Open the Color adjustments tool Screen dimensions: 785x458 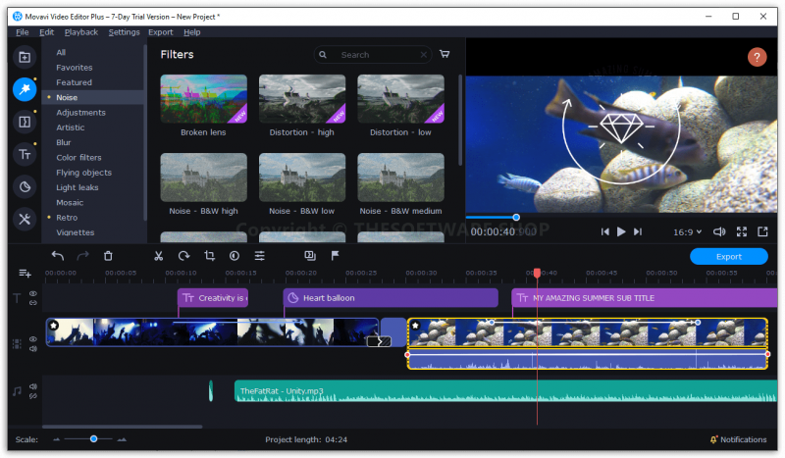tap(235, 256)
